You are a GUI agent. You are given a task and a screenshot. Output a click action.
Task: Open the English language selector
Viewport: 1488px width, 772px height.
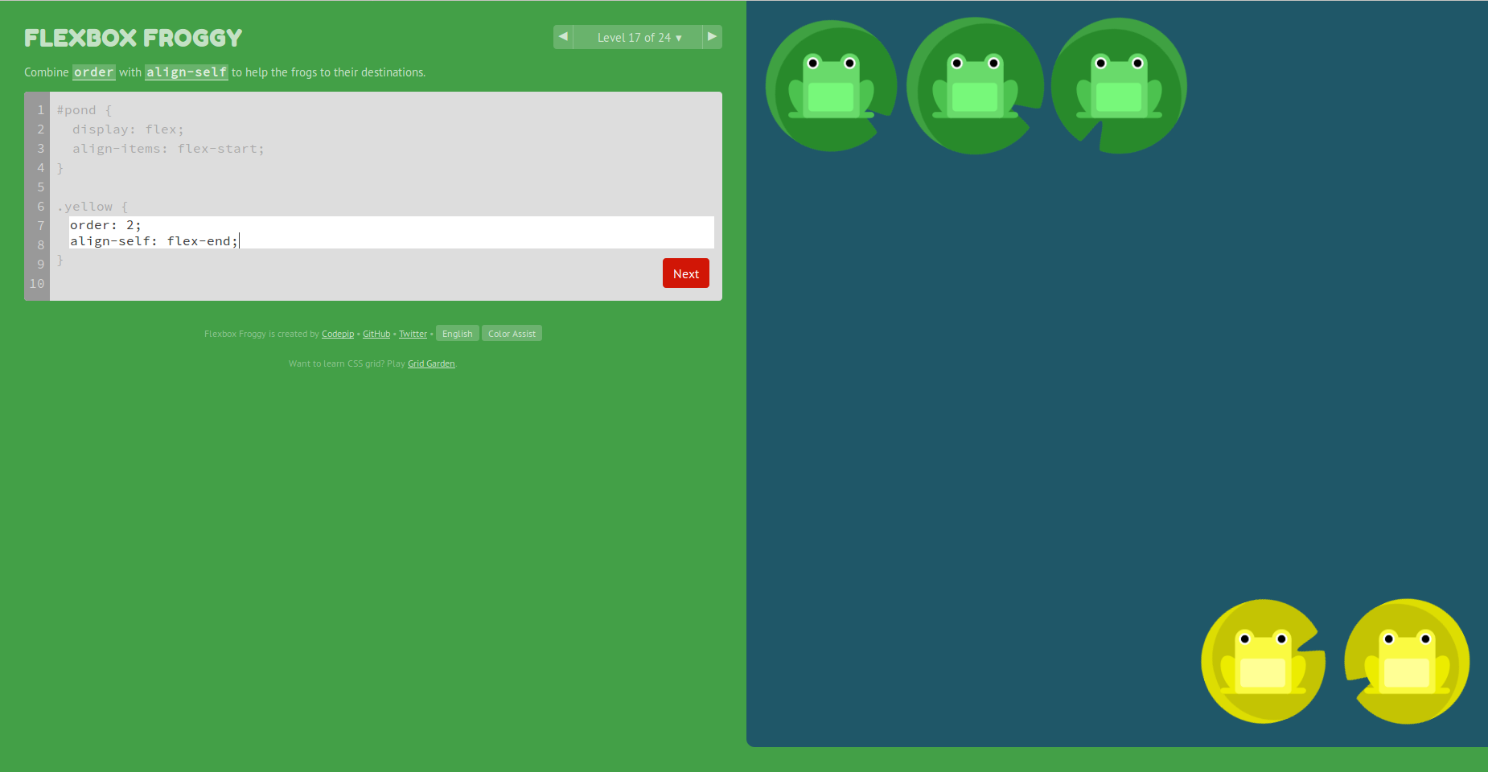point(458,334)
